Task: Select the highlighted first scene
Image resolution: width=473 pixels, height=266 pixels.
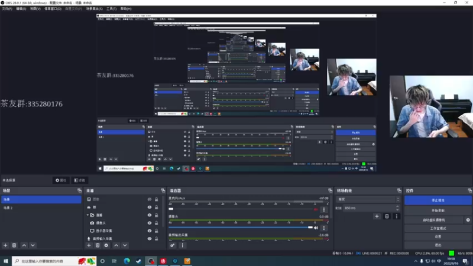Action: pos(41,199)
